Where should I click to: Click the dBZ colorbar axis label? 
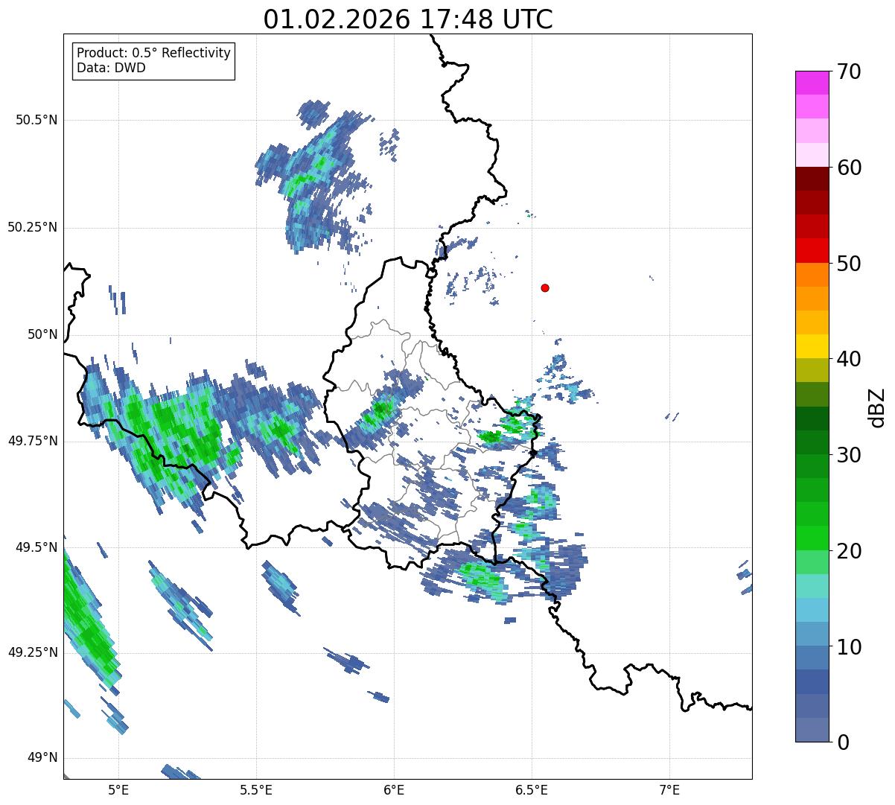[878, 407]
